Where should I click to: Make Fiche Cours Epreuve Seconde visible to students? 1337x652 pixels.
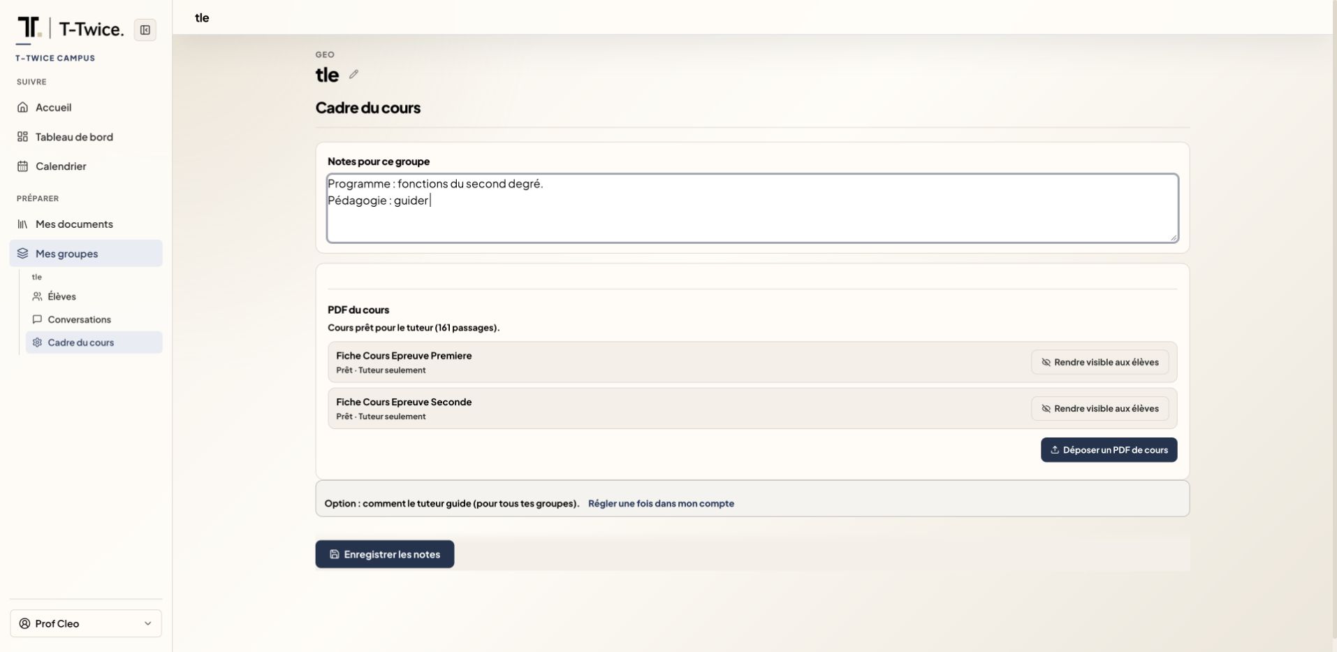1099,409
